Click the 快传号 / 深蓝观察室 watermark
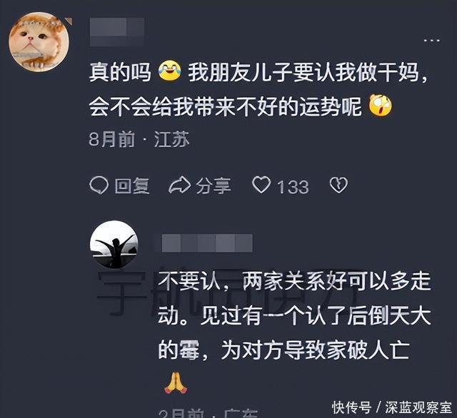457x418 pixels. click(392, 407)
